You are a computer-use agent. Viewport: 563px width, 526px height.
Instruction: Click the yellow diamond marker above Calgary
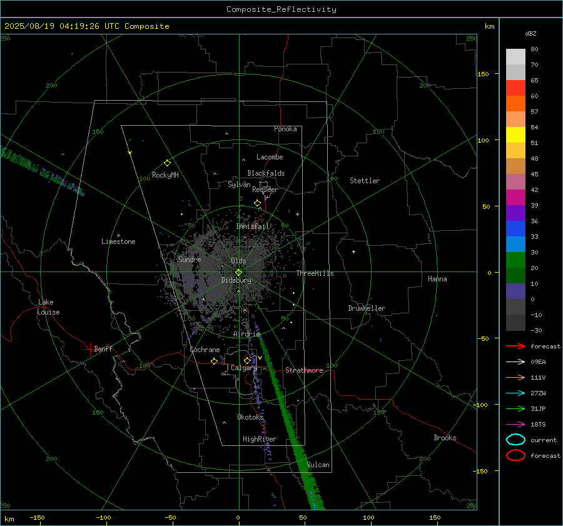pyautogui.click(x=247, y=360)
